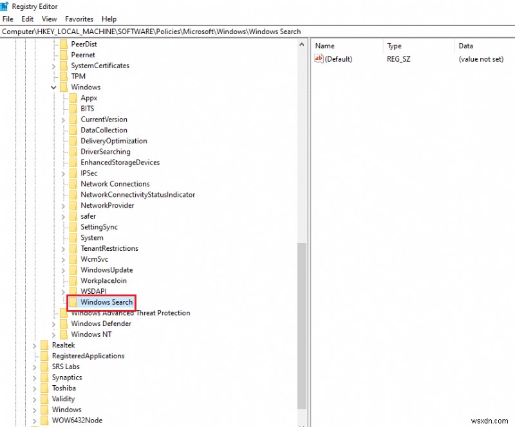The width and height of the screenshot is (515, 427).
Task: Expand the NetworkProvider key
Action: [63, 206]
